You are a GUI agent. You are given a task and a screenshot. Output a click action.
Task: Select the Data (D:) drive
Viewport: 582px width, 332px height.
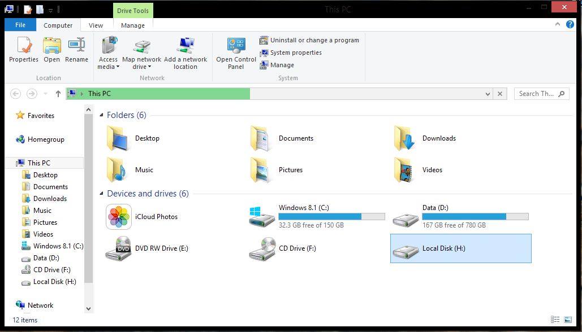click(x=461, y=216)
